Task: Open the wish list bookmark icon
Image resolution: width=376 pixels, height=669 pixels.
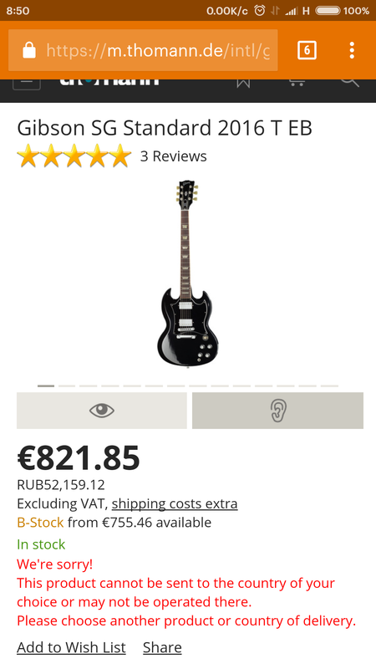Action: pos(243,84)
